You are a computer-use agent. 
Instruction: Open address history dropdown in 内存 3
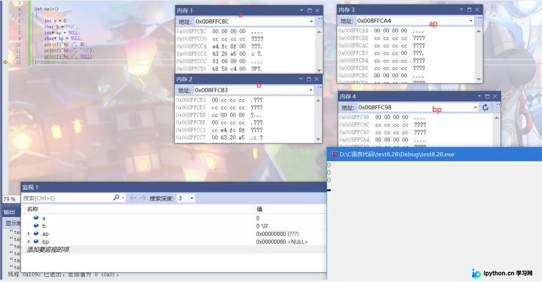pos(471,21)
